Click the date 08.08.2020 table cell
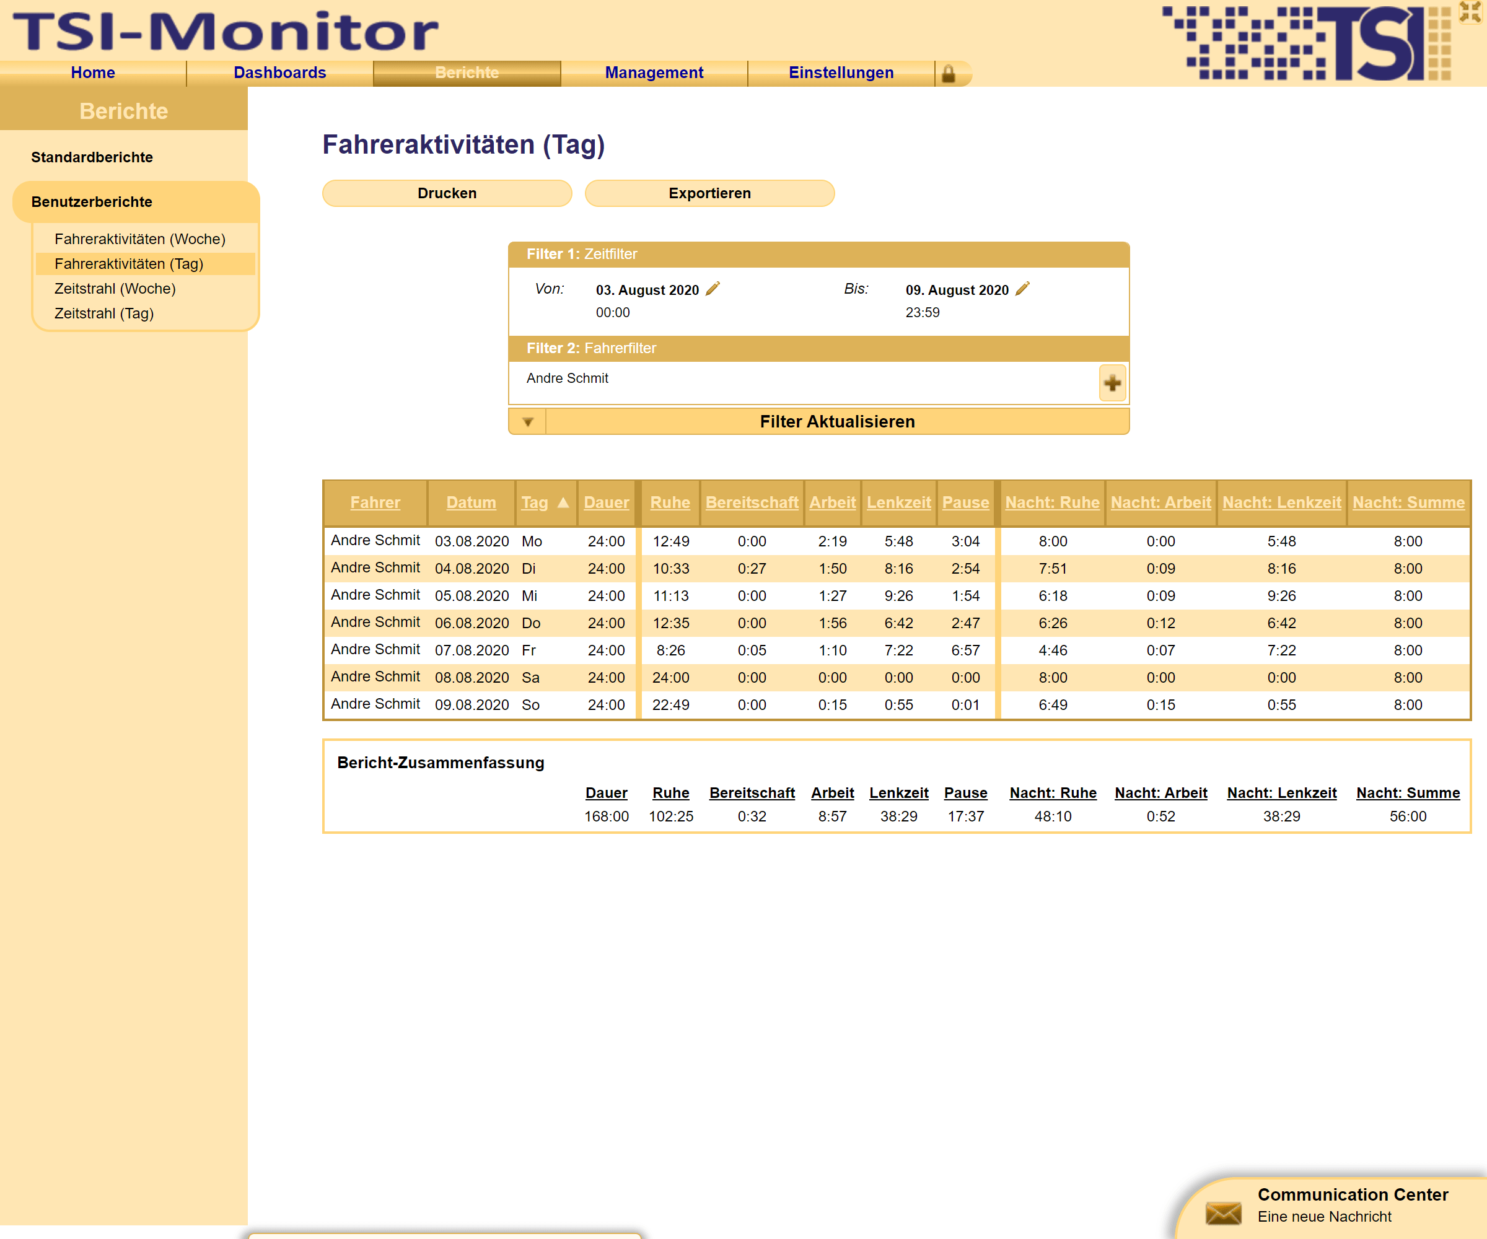 point(472,678)
